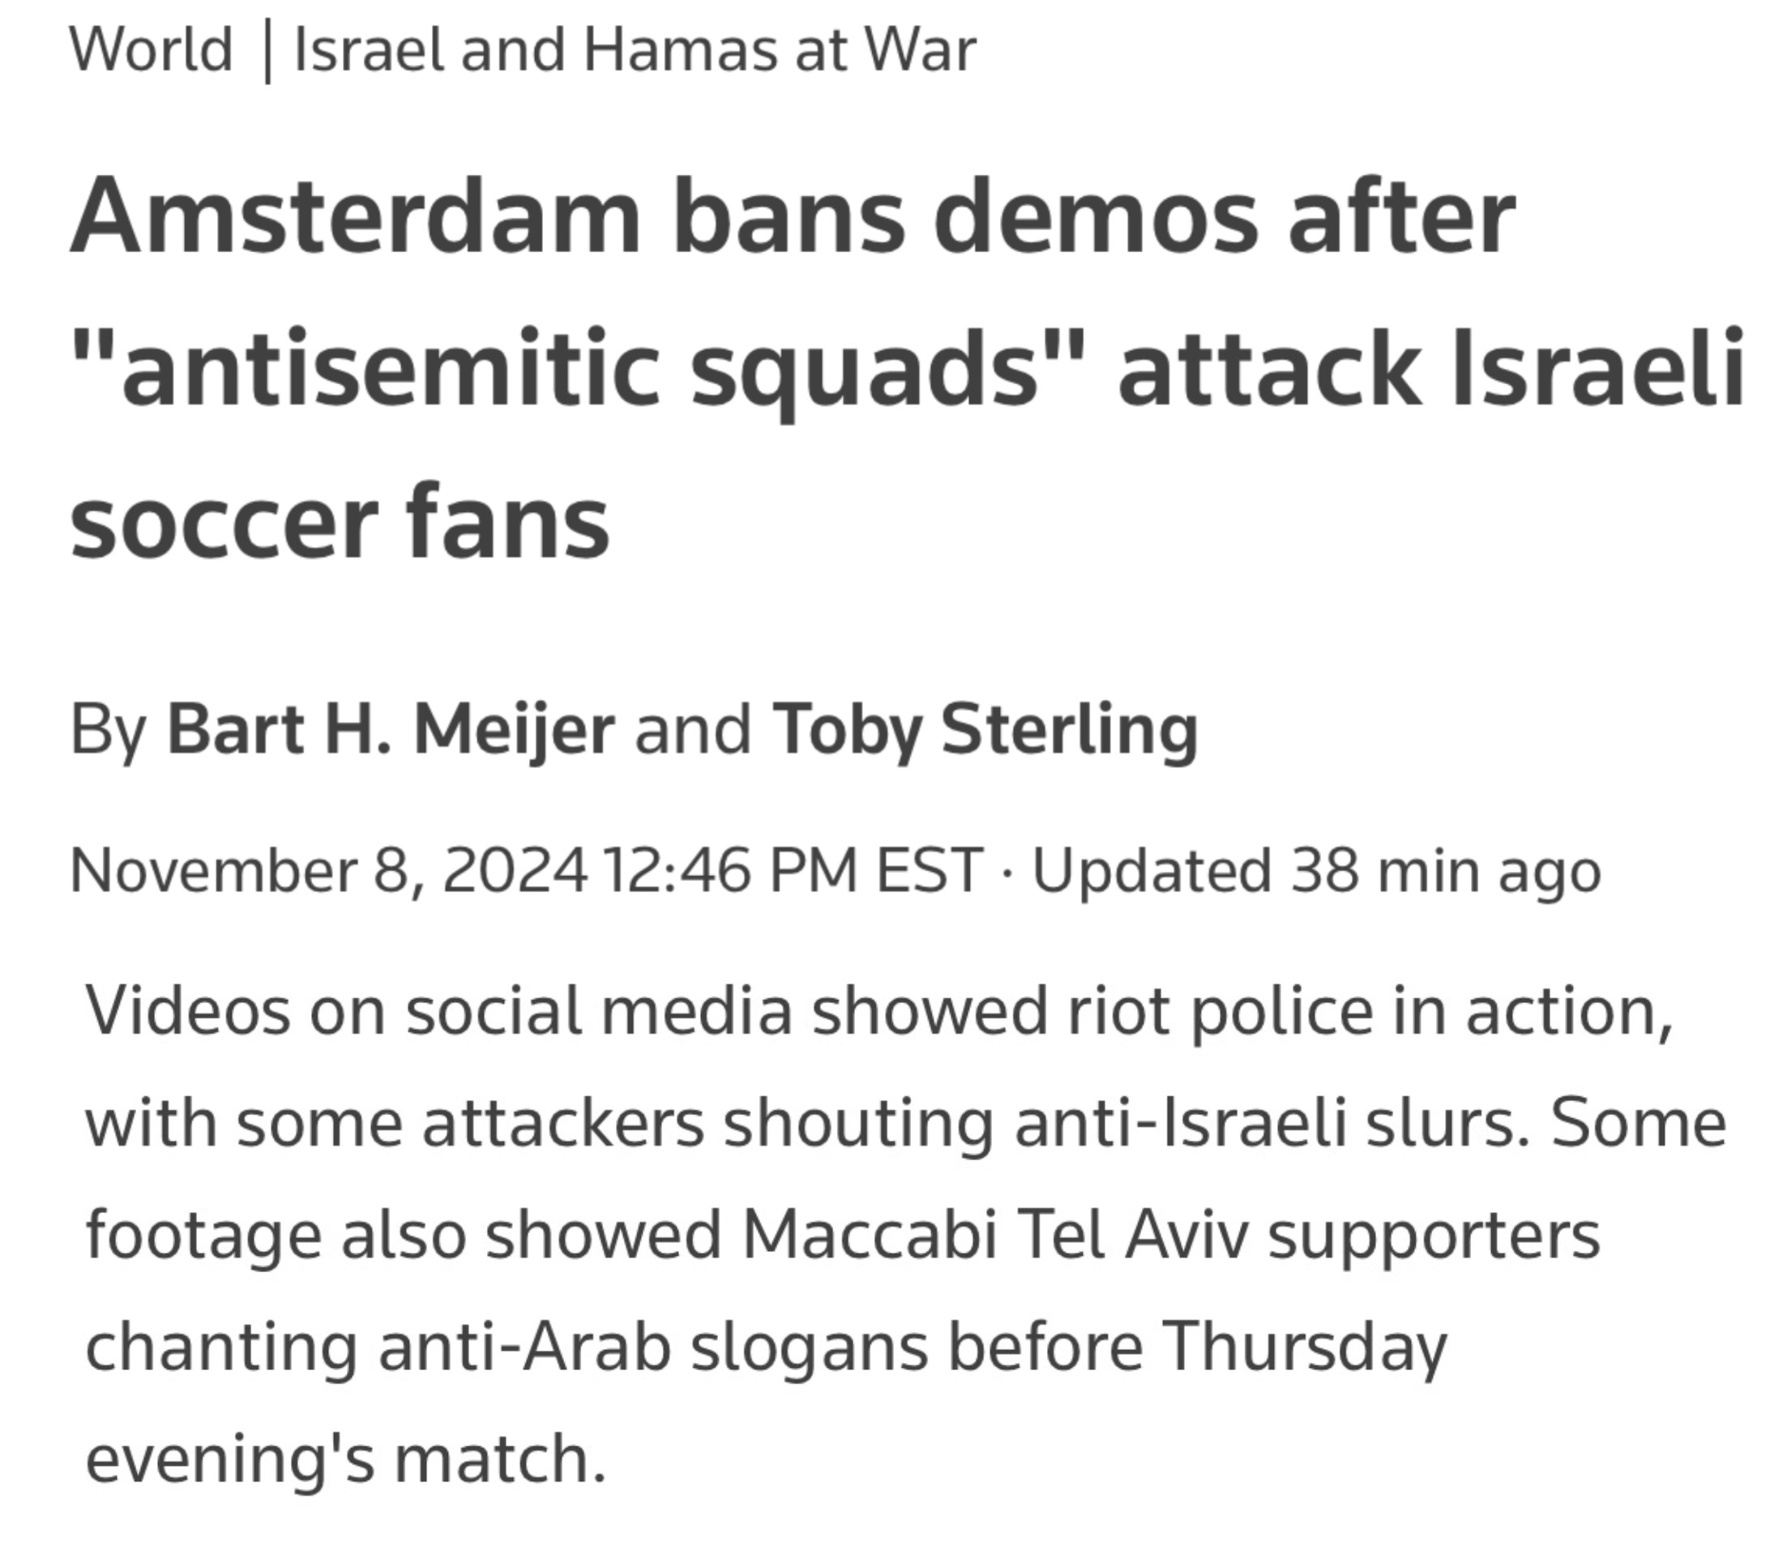Open the Israel and Hamas at War topic
Image resolution: width=1774 pixels, height=1542 pixels.
[x=635, y=49]
